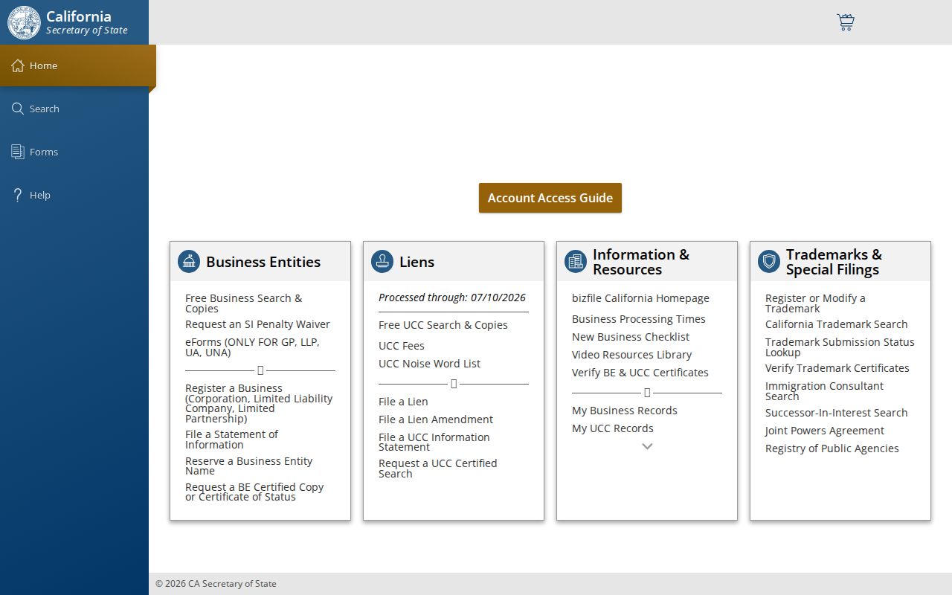Choose Register a Business link

pos(259,403)
